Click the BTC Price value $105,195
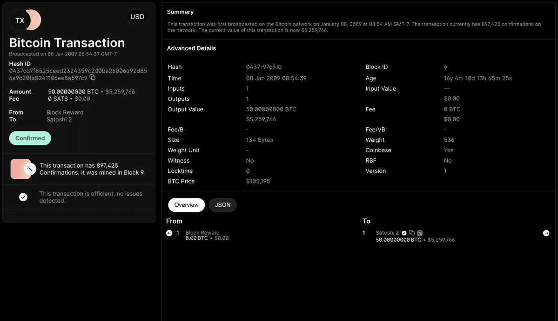558x321 pixels. (258, 181)
